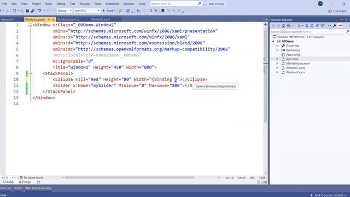Open the Analyze menu
350x197 pixels.
coord(85,4)
